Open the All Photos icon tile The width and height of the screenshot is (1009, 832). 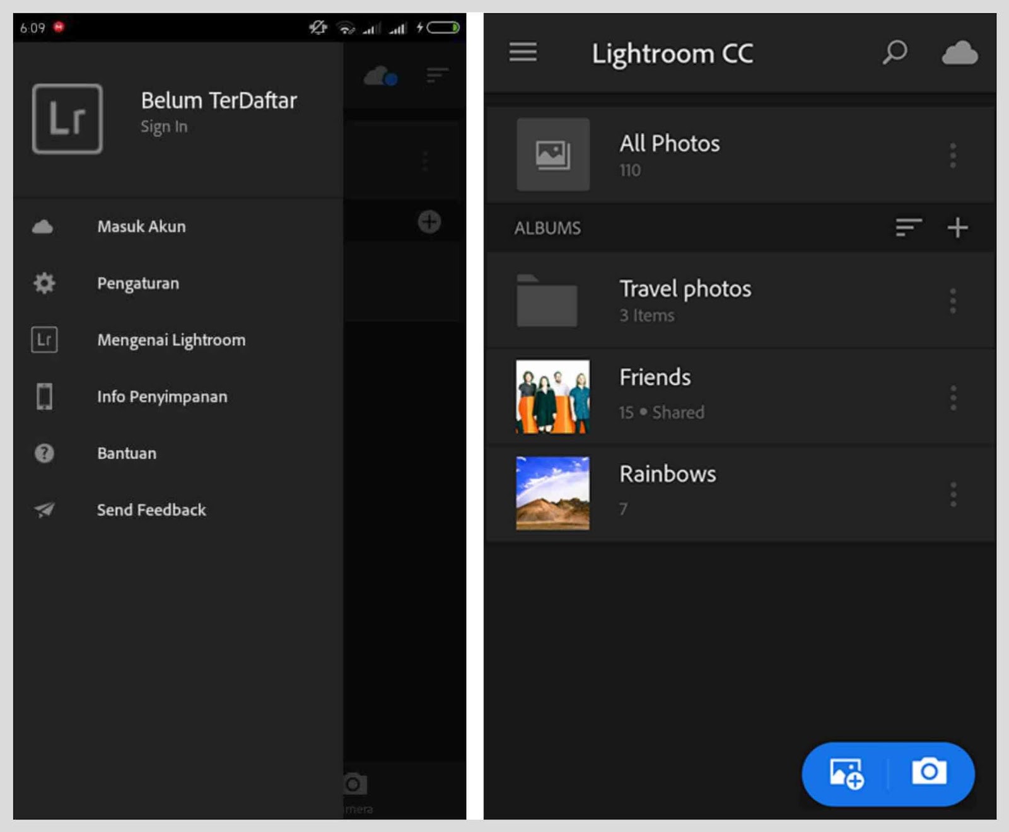click(553, 154)
